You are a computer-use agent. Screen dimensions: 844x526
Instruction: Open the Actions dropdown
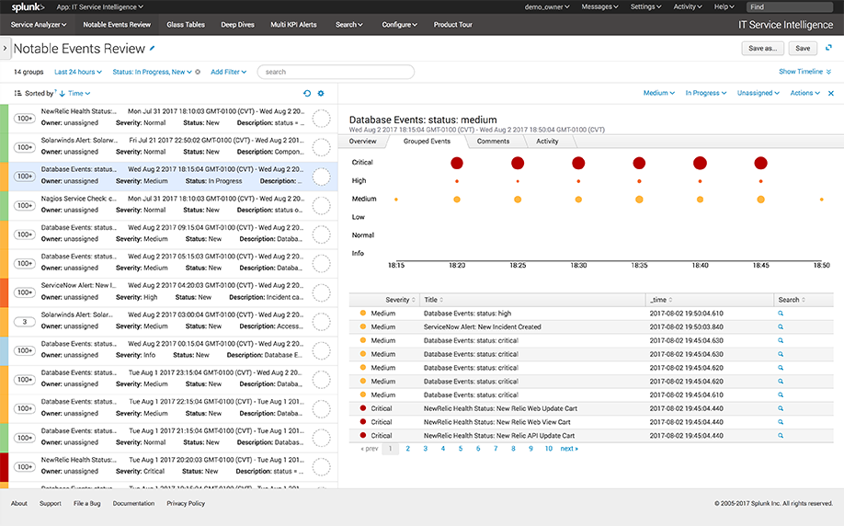click(x=804, y=93)
